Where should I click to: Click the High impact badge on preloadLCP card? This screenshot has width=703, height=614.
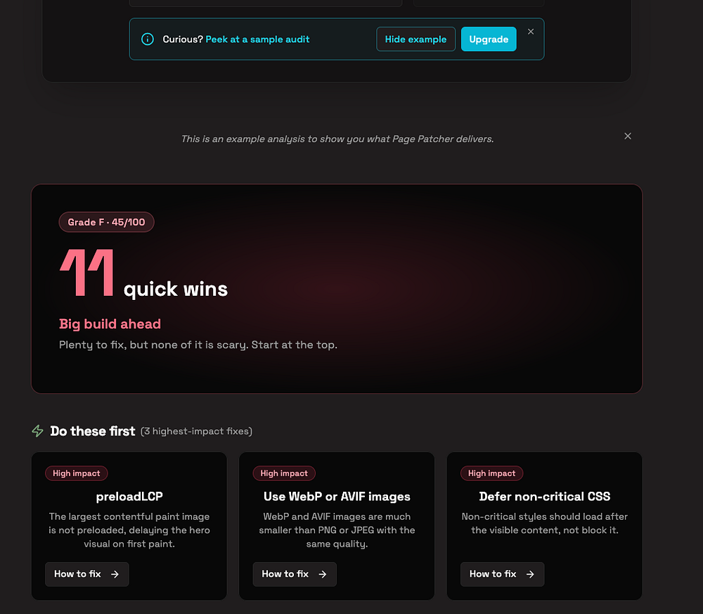pyautogui.click(x=76, y=473)
